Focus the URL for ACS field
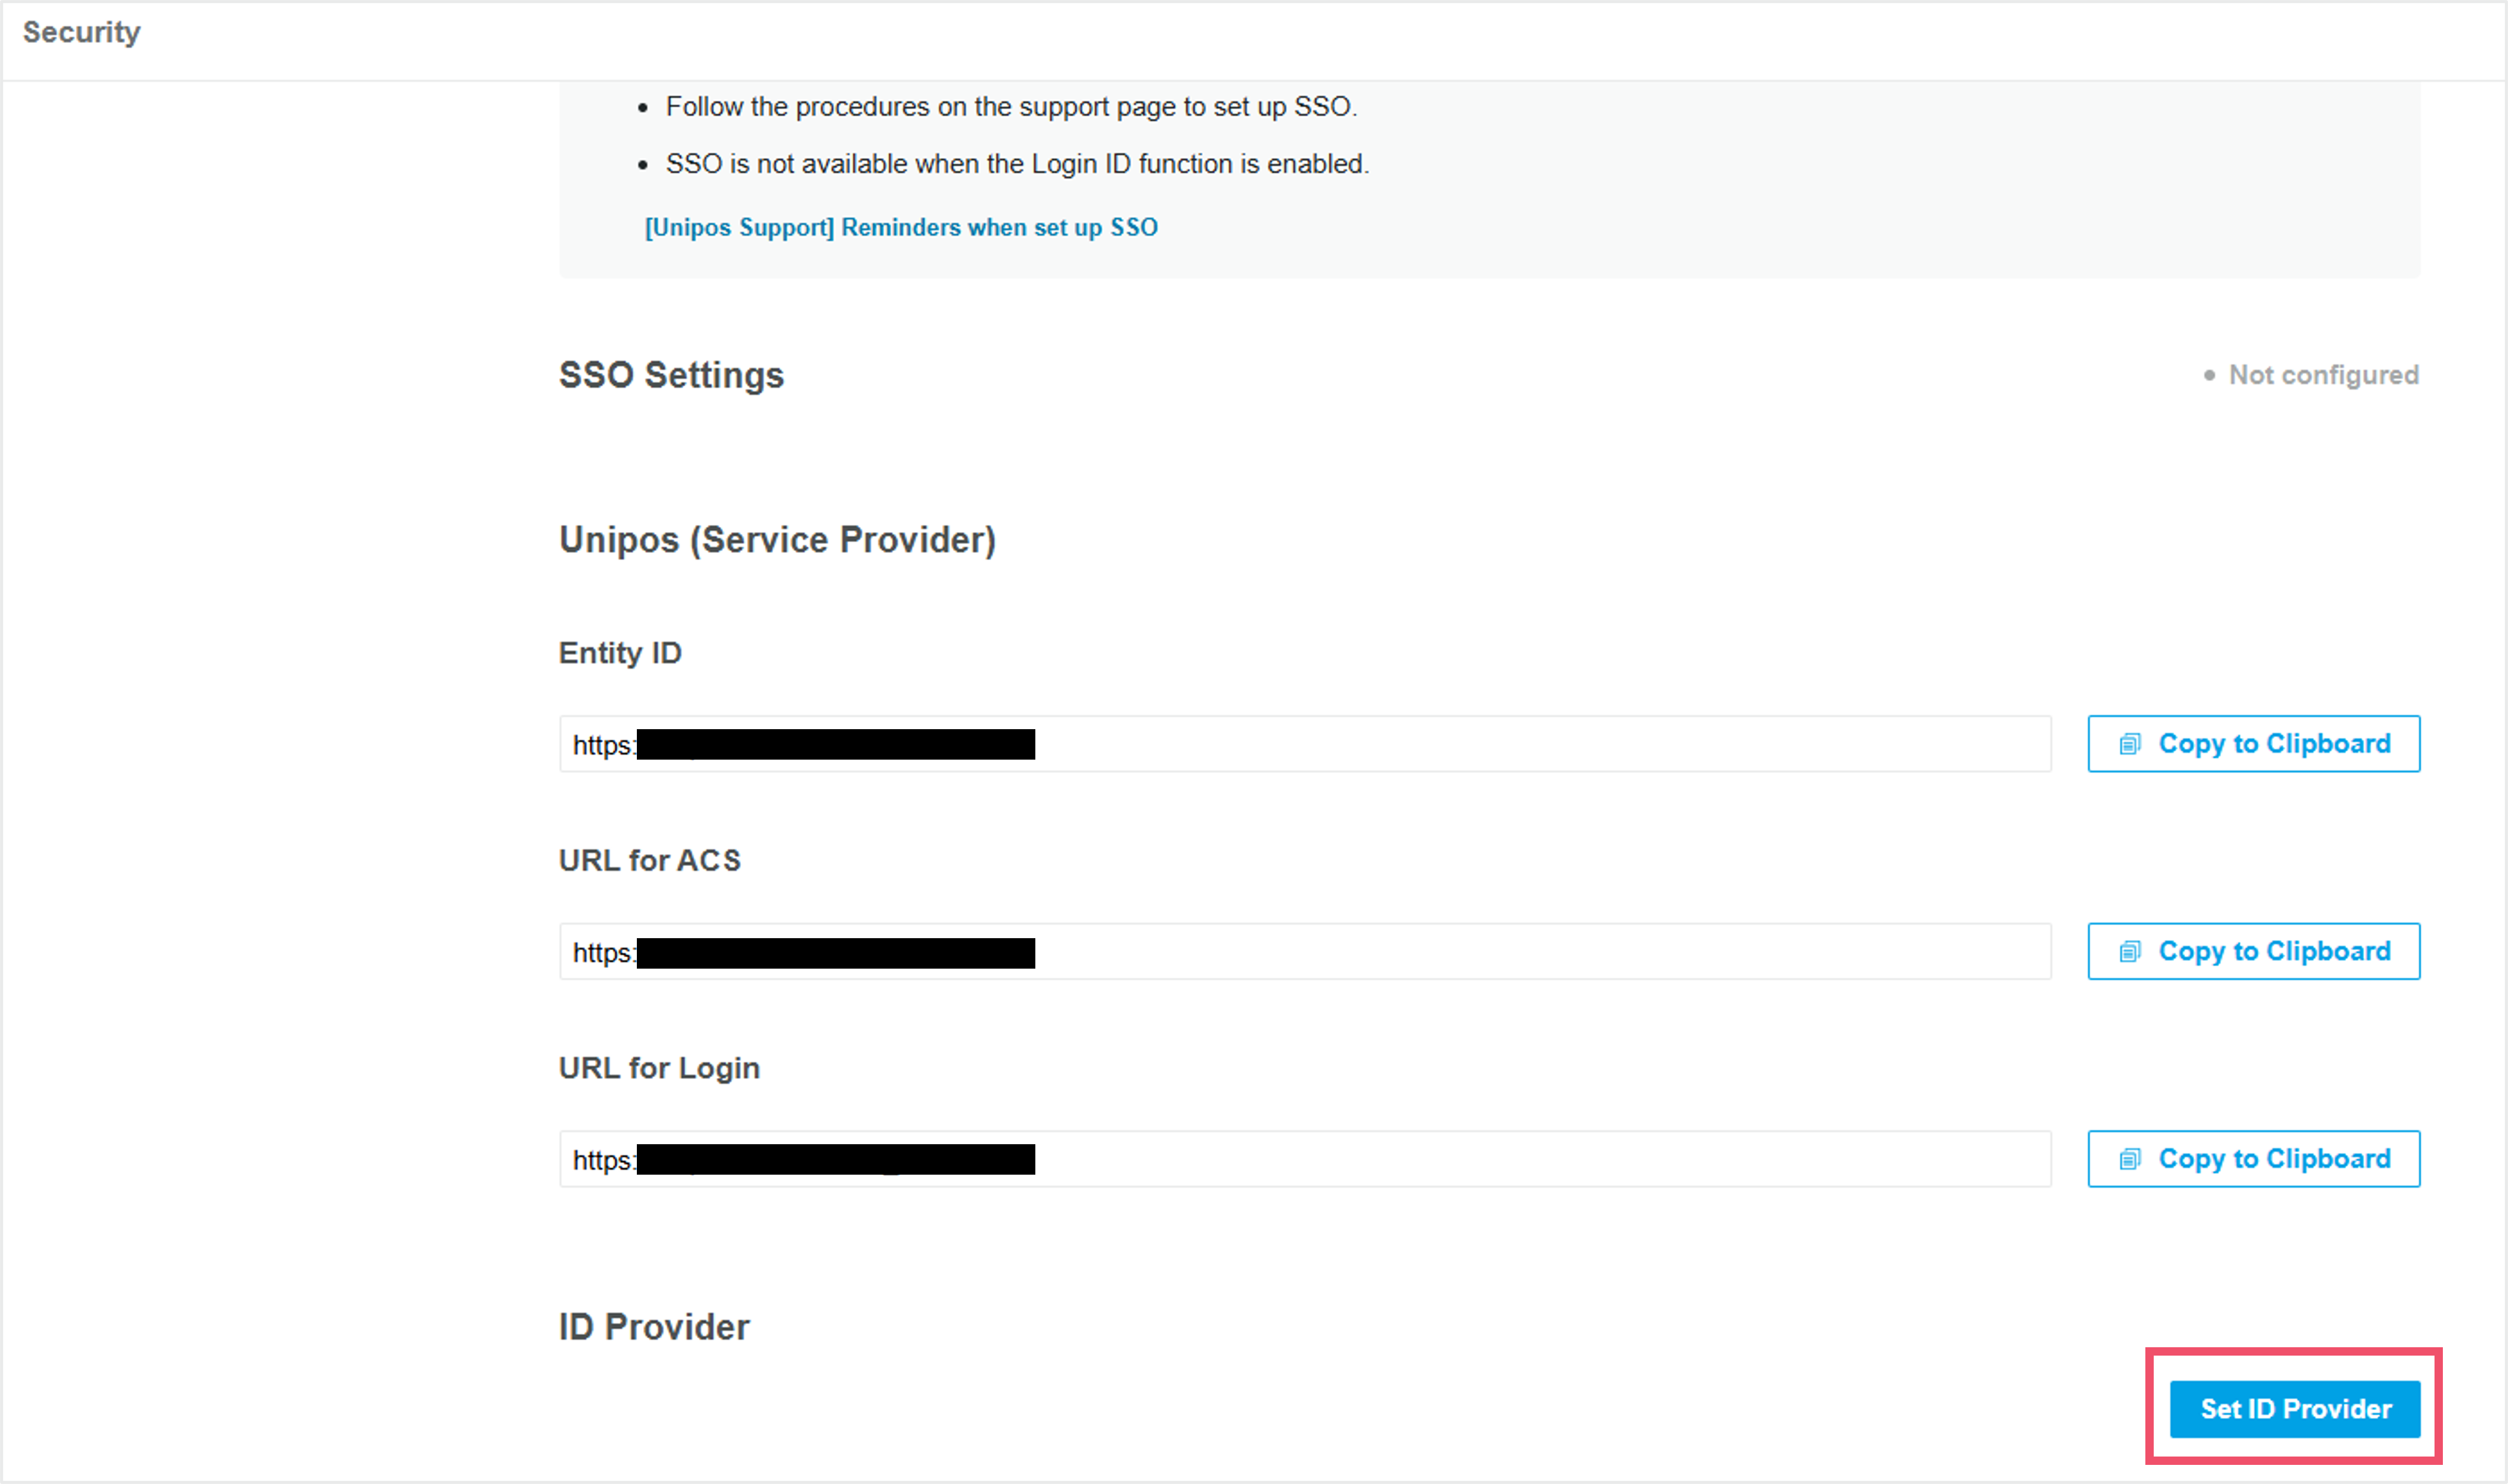Viewport: 2508px width, 1484px height. (x=1305, y=951)
